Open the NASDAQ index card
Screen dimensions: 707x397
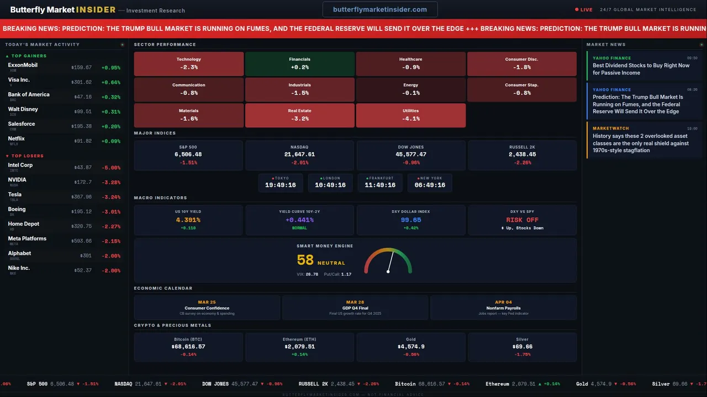(300, 155)
